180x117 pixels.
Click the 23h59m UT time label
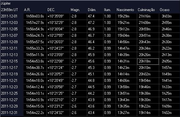(x=9, y=10)
